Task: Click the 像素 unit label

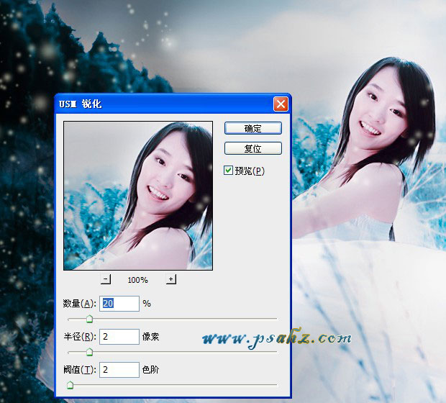Action: click(152, 337)
